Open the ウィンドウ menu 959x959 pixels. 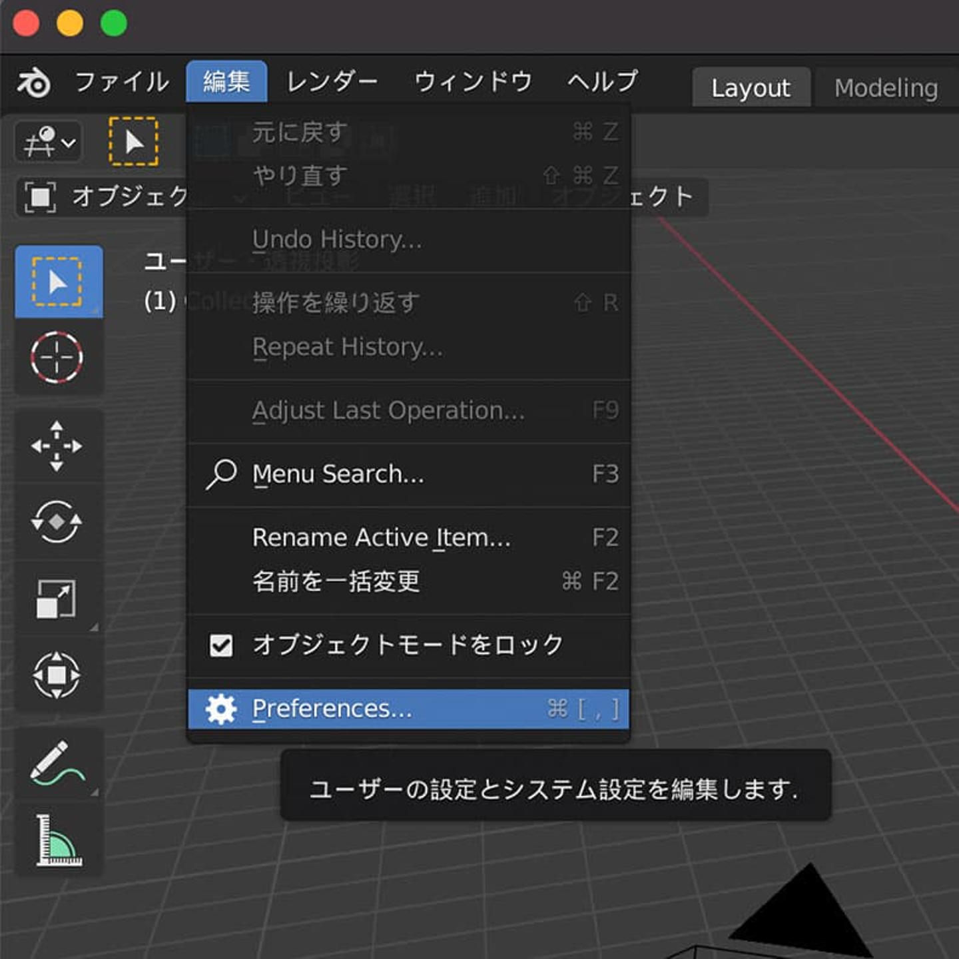(x=473, y=82)
